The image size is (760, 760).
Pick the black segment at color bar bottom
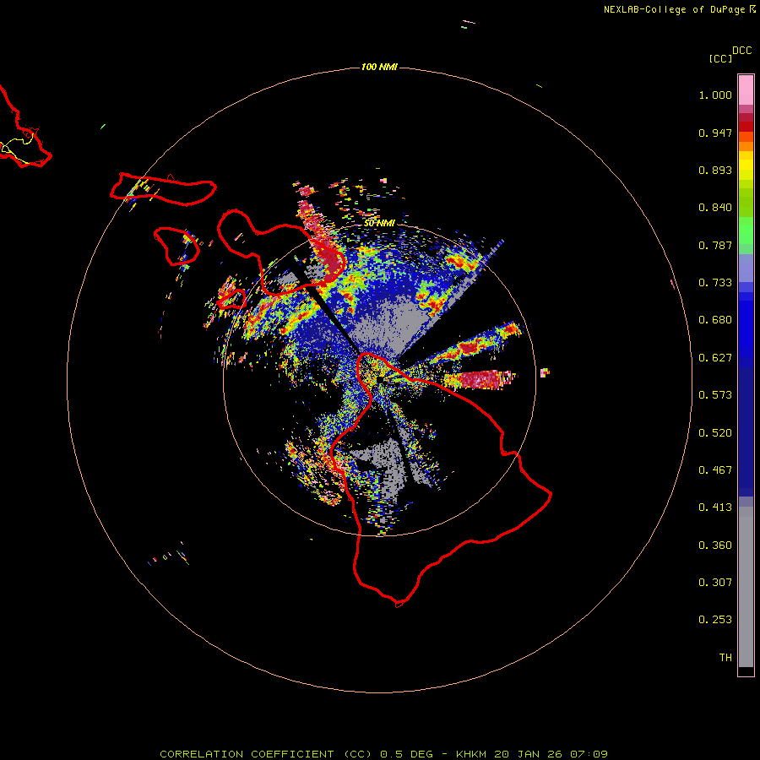(x=746, y=670)
